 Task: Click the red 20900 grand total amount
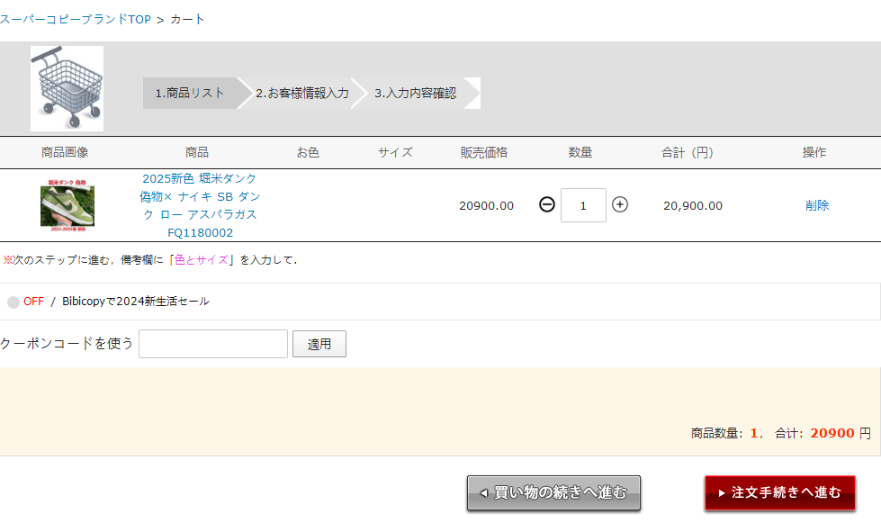coord(832,433)
